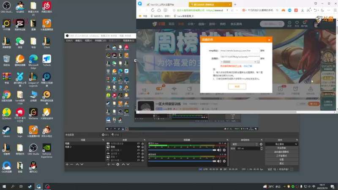Click the orange-outlined close button in dialog
338x190 pixels.
pyautogui.click(x=237, y=87)
